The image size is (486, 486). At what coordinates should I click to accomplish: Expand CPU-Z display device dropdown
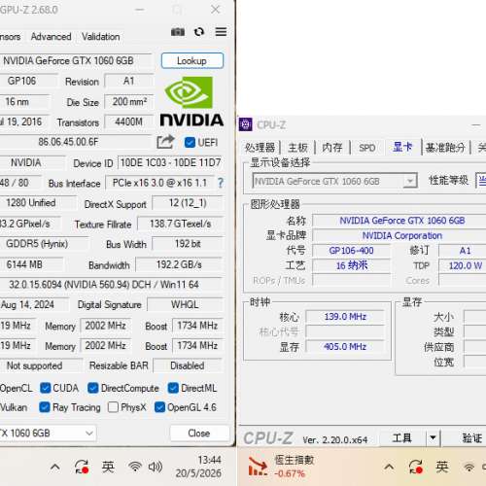coord(410,181)
